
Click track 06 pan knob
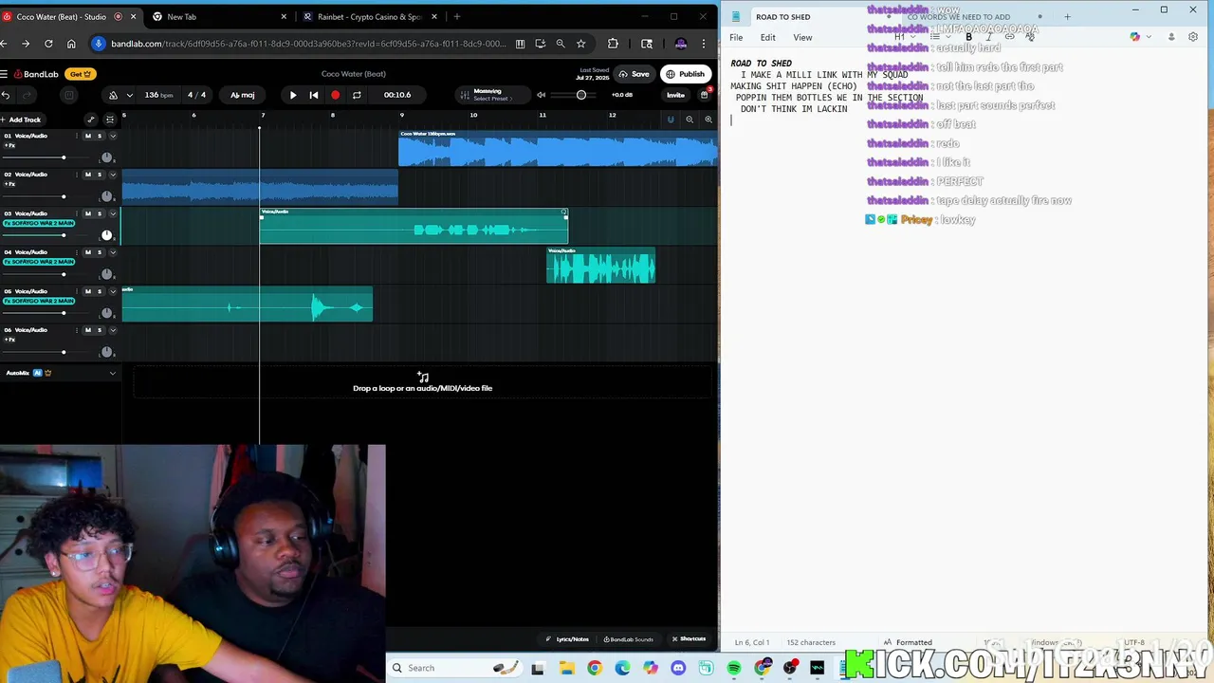point(106,351)
